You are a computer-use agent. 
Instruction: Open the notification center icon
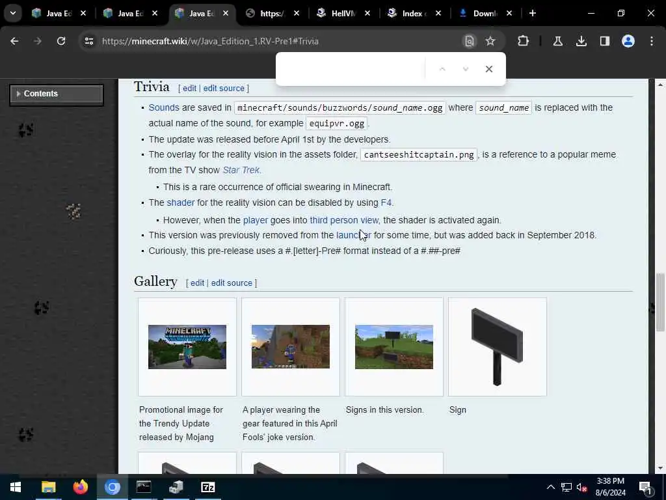646,487
